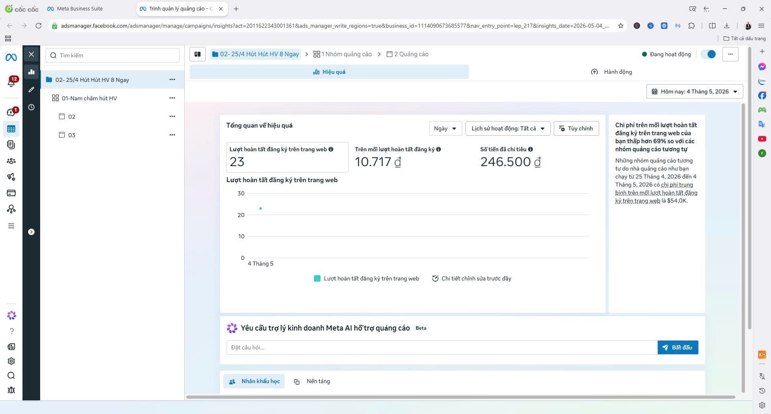Click the bug report icon in left rail
This screenshot has height=414, width=771.
point(11,390)
